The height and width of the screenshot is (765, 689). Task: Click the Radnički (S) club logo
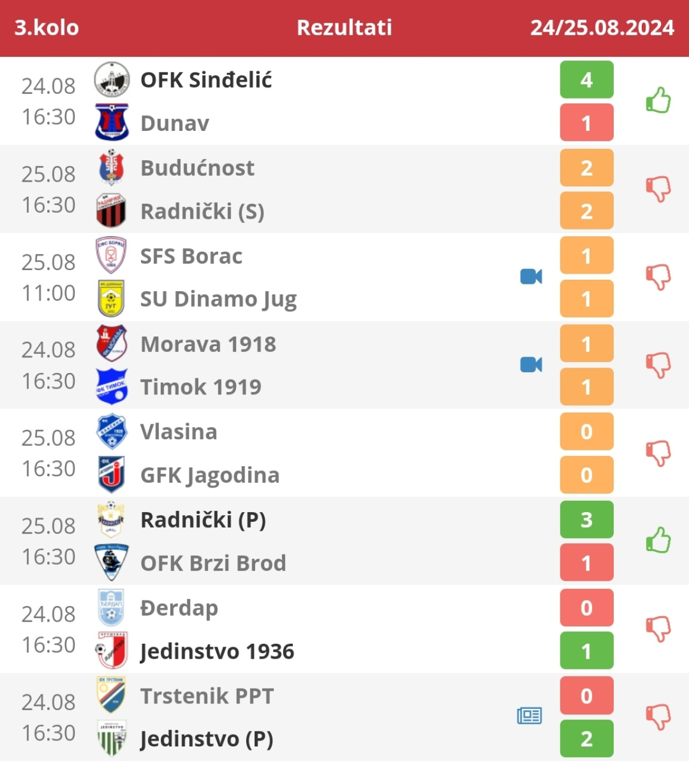(x=112, y=211)
